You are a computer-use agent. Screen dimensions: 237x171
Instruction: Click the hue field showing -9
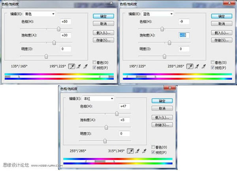(184, 22)
